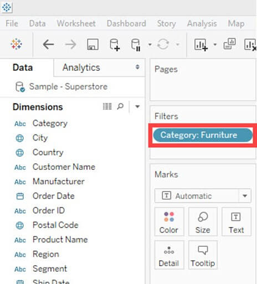Click the duplicate sheet icon
The image size is (257, 284).
pyautogui.click(x=229, y=44)
